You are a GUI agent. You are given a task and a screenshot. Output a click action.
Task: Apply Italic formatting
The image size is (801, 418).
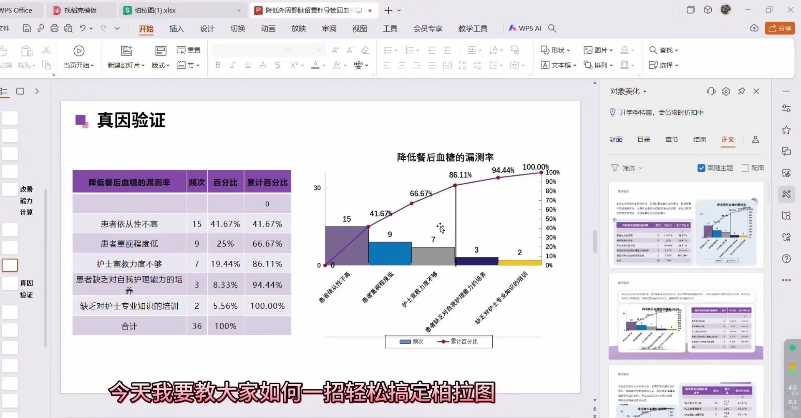[233, 65]
